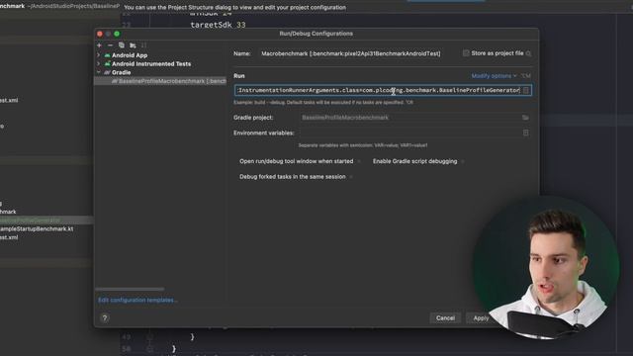
Task: Expand the Run tasks field editor icon
Action: pos(525,90)
